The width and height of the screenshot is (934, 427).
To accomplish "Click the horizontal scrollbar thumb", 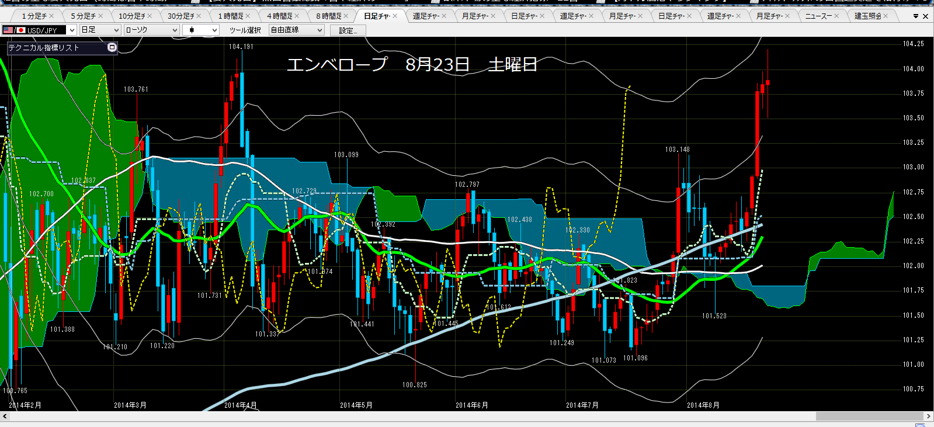I will [x=869, y=416].
